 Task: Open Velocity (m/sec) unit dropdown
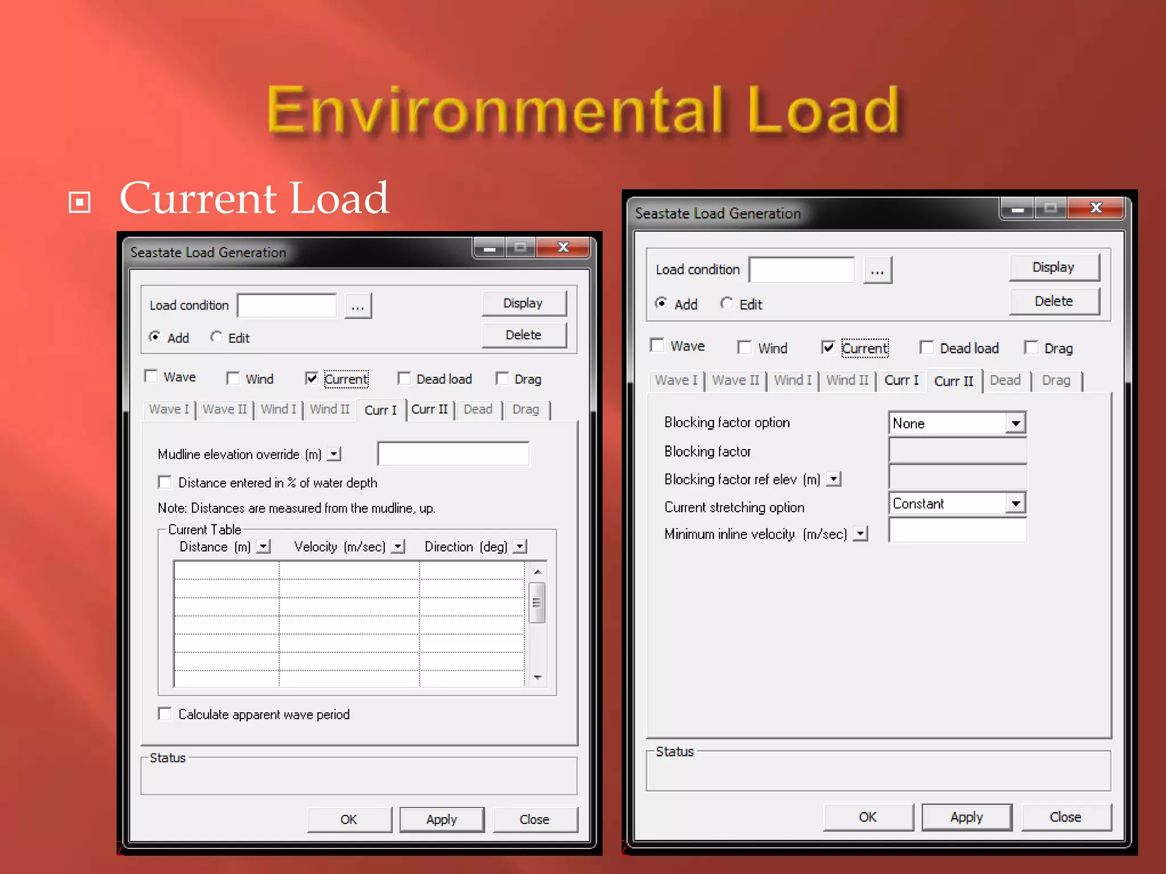398,547
